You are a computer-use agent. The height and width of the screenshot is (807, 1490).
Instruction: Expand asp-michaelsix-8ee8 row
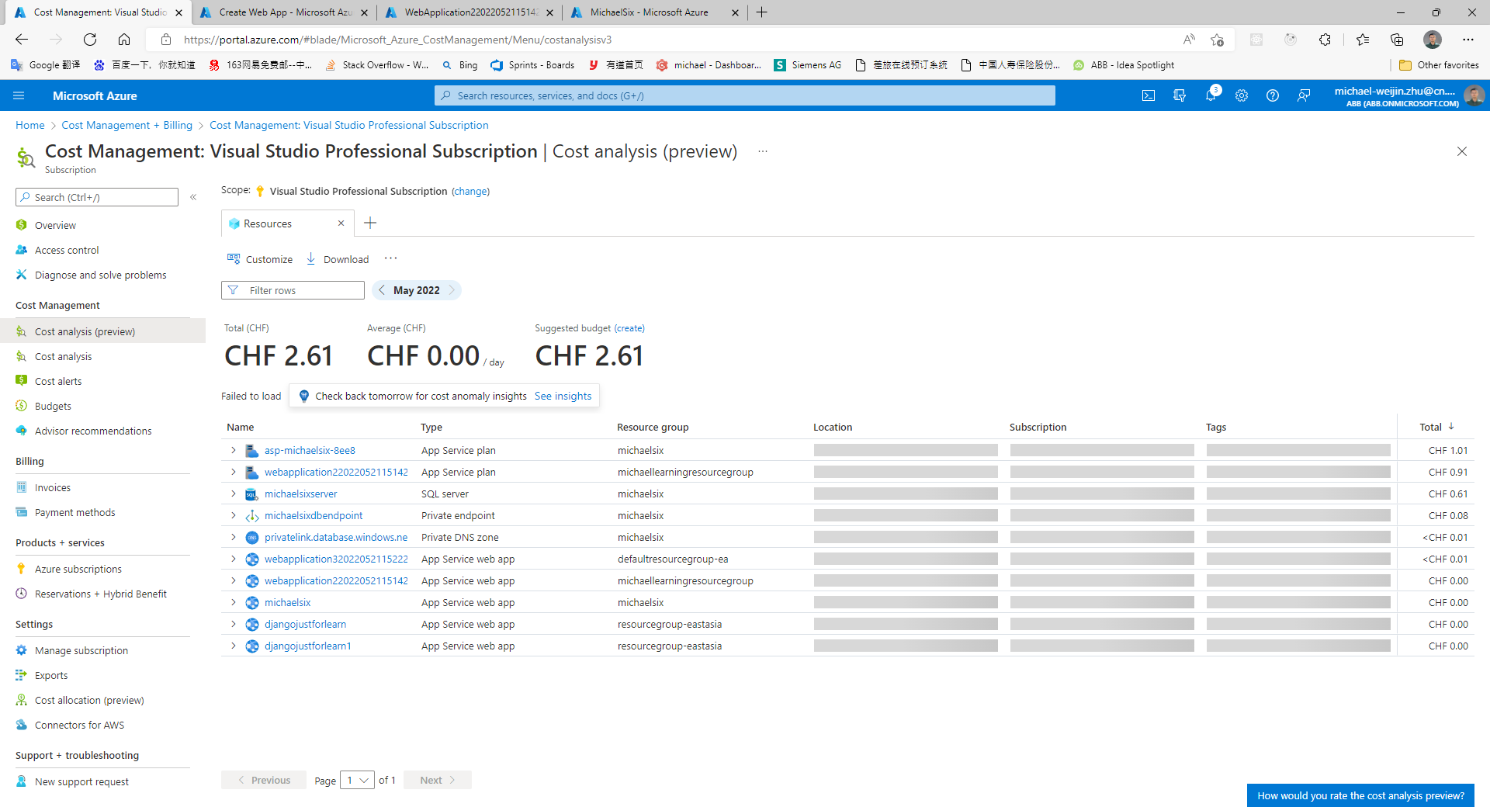point(233,450)
